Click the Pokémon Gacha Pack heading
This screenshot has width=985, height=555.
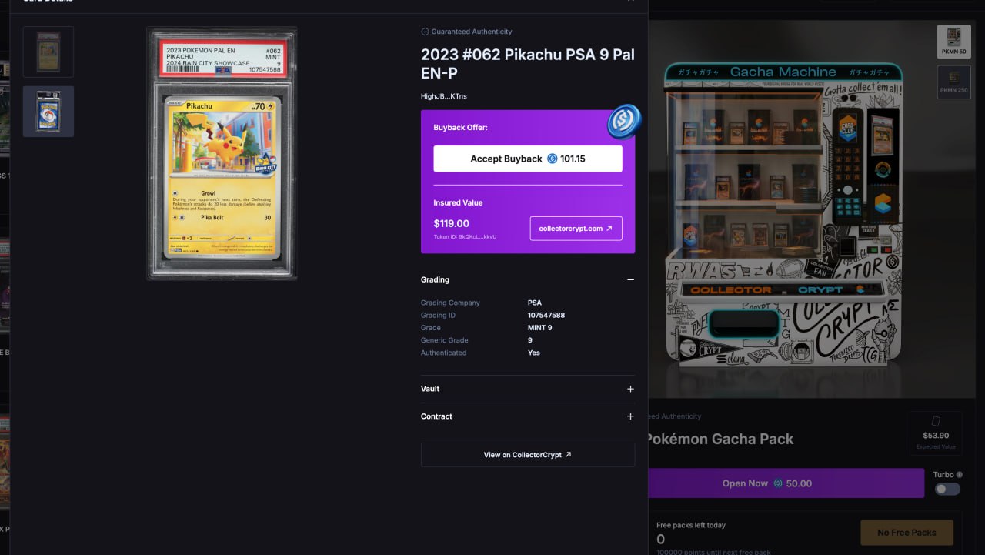pyautogui.click(x=720, y=439)
